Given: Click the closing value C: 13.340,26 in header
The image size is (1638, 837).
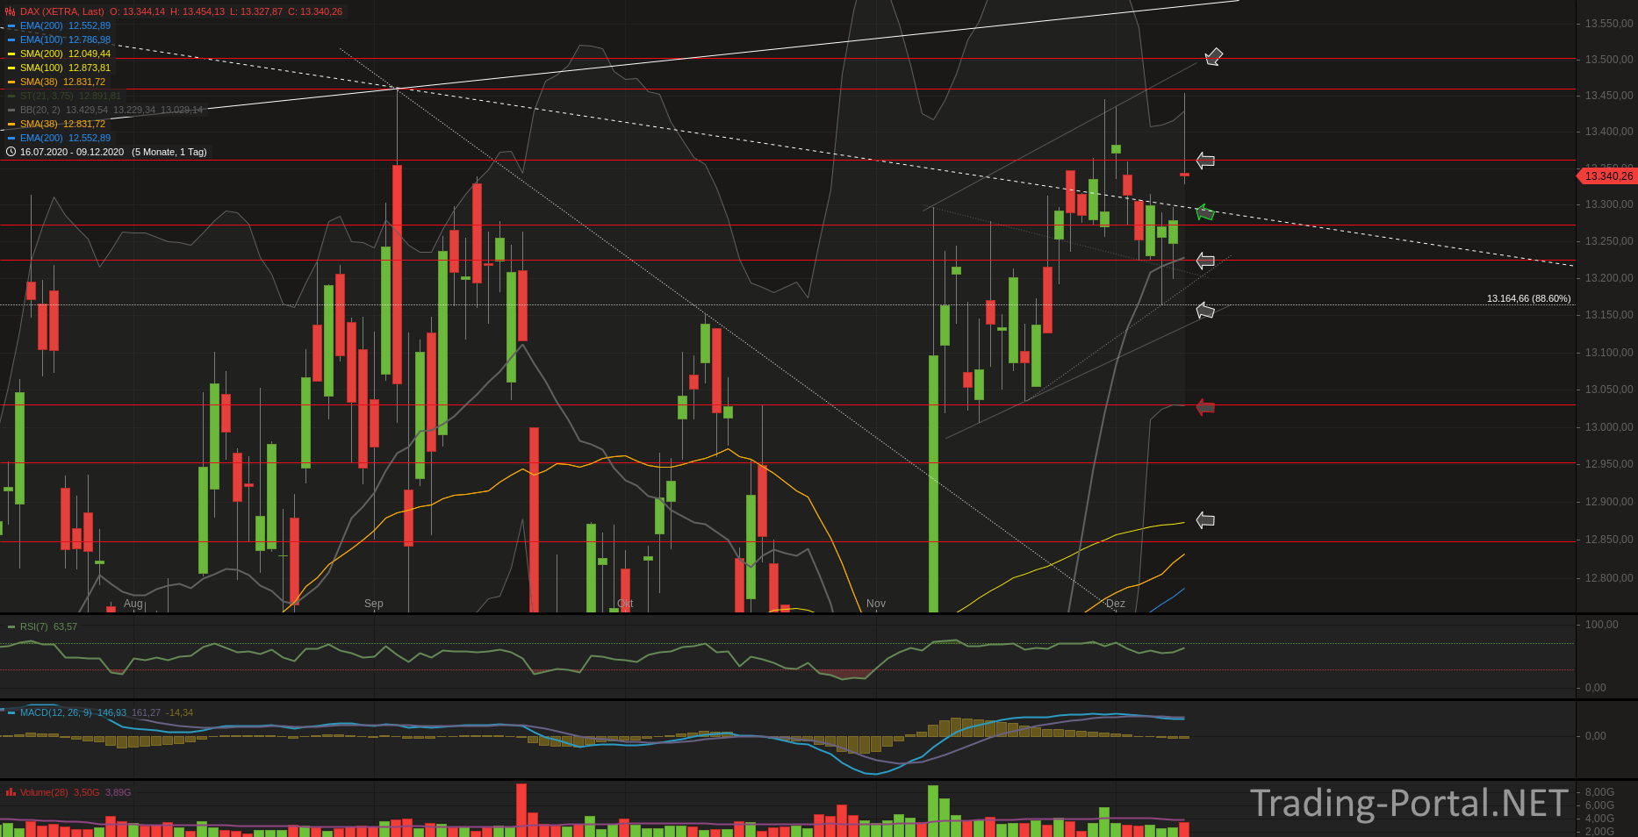Looking at the screenshot, I should pos(315,11).
